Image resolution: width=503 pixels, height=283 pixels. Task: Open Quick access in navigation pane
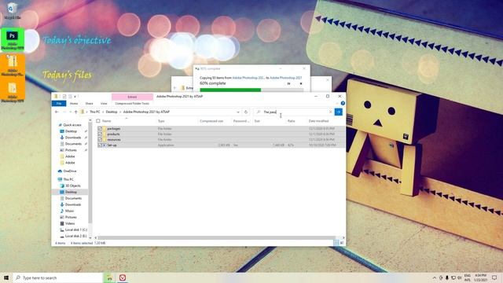pos(72,125)
